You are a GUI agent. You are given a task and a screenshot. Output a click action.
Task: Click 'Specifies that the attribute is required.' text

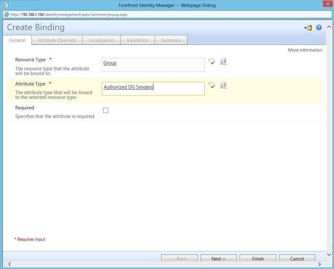(x=55, y=116)
